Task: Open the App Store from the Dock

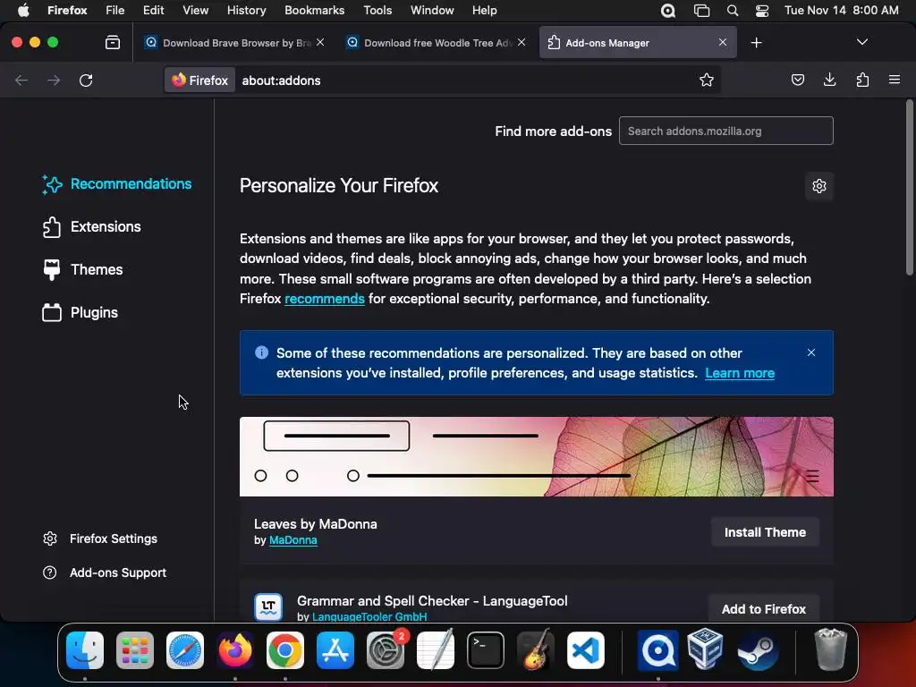Action: point(335,650)
